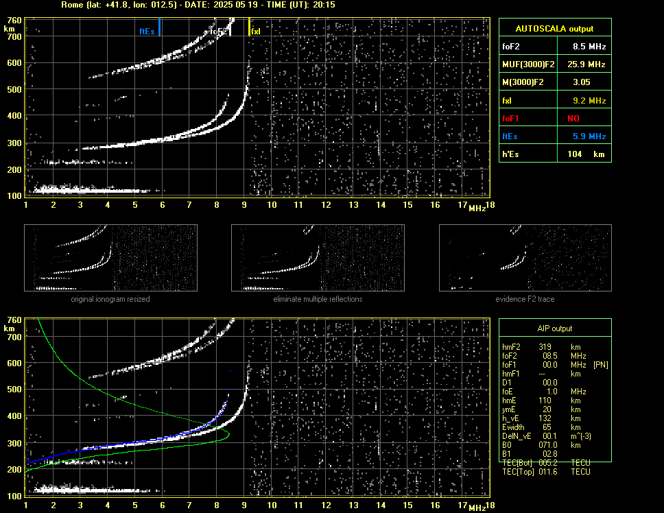Select the AIP foF2 value 08.5
Image resolution: width=664 pixels, height=513 pixels.
pos(550,356)
